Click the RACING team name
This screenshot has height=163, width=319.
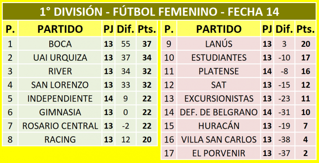point(60,139)
